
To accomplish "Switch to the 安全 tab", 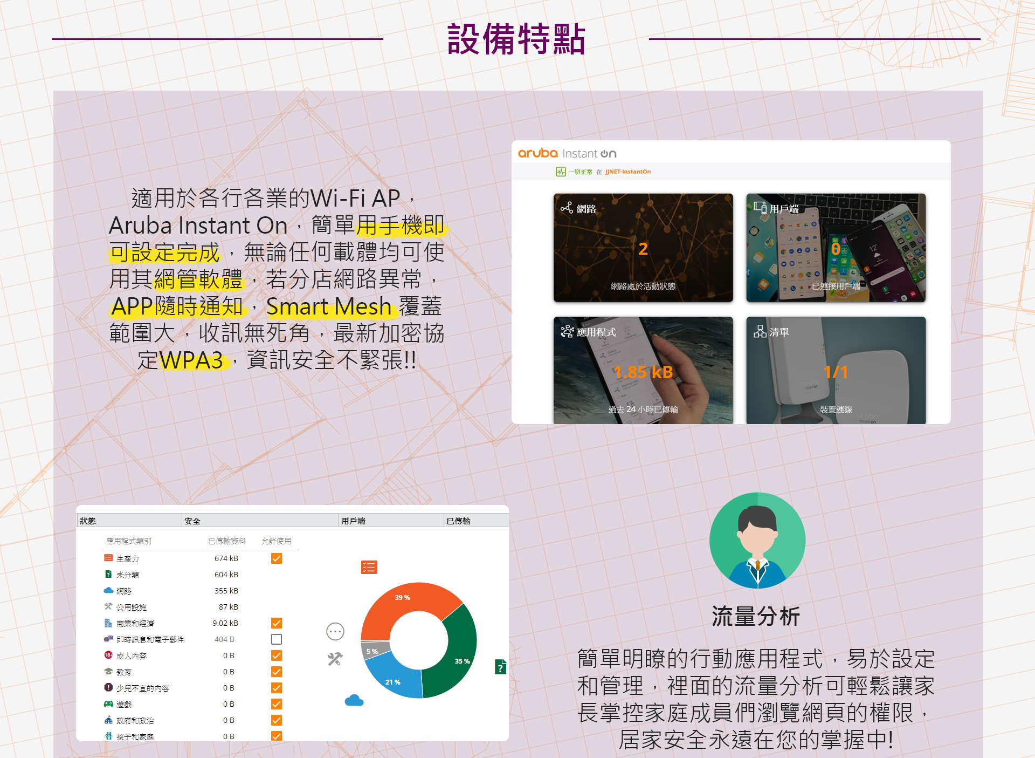I will coord(260,521).
